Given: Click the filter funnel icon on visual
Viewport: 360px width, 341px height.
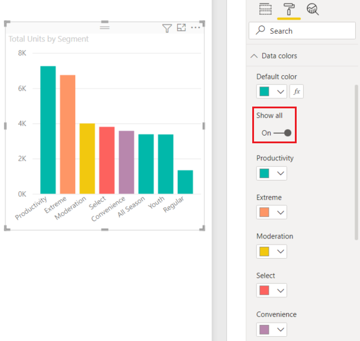Looking at the screenshot, I should [167, 28].
